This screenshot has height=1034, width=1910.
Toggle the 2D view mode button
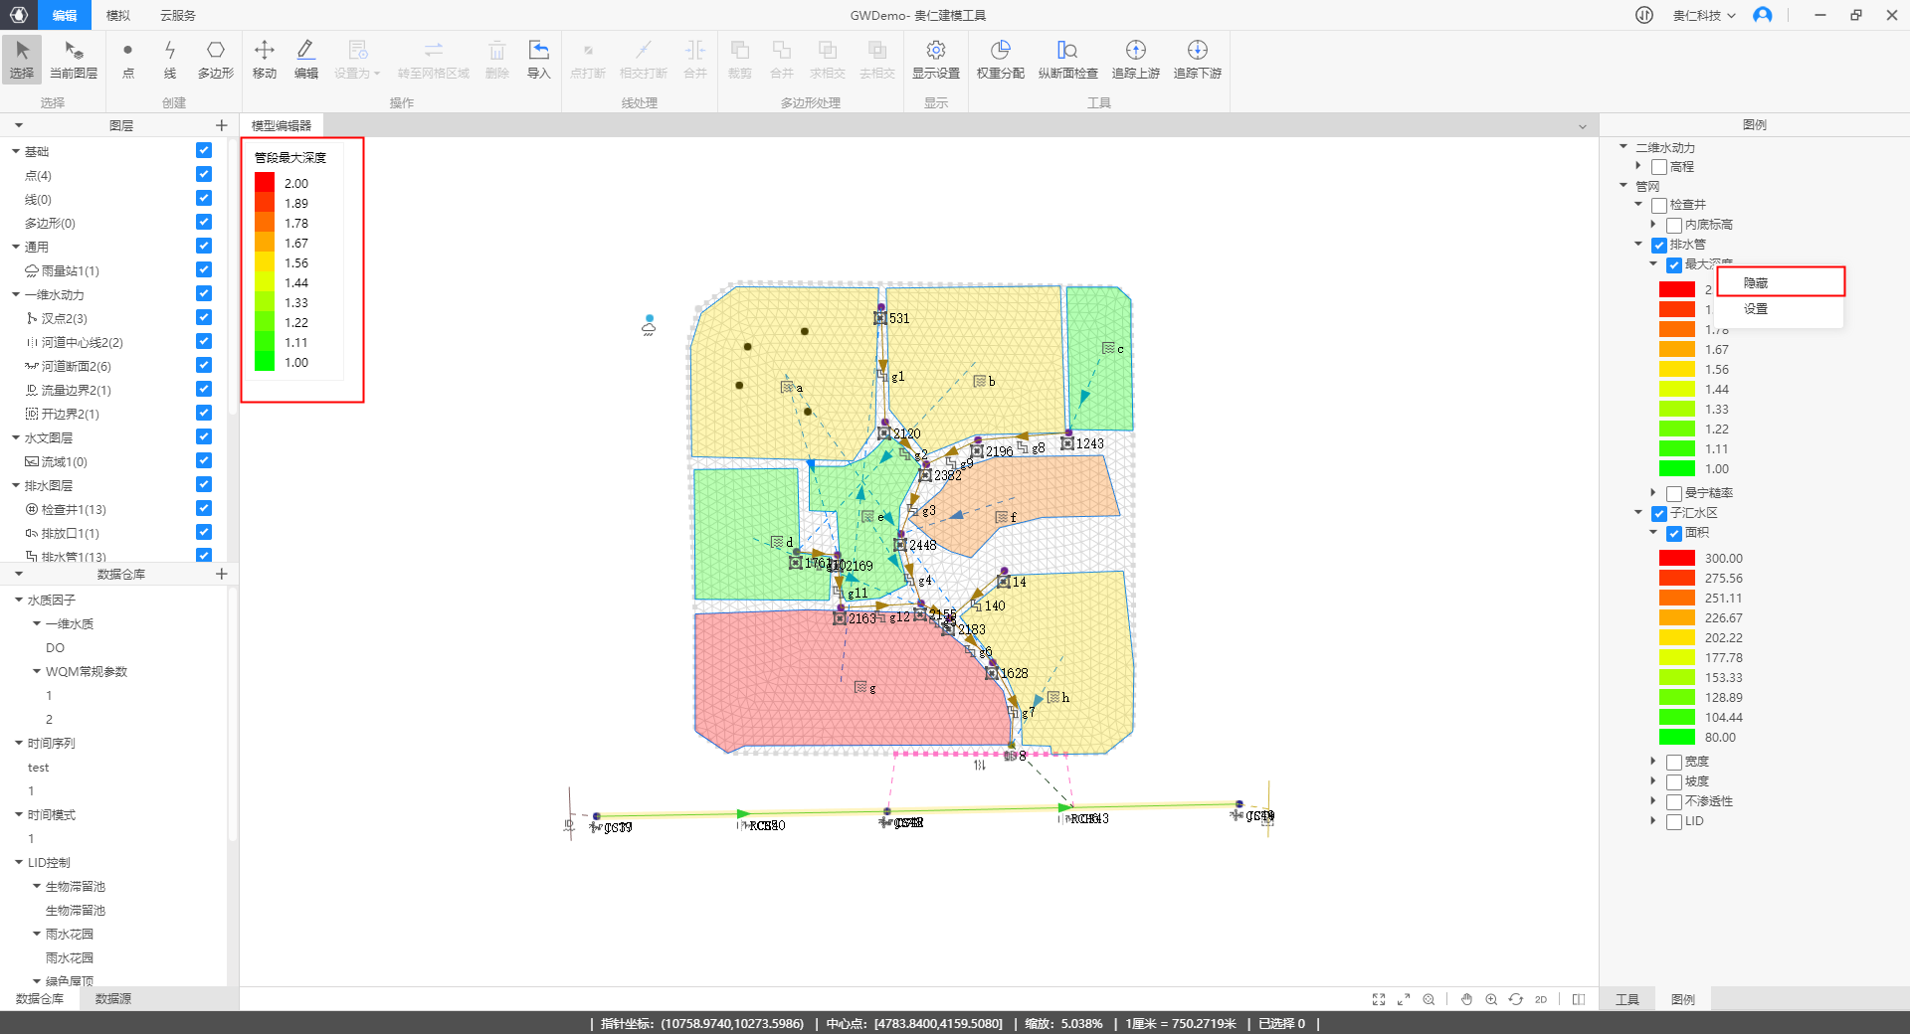pyautogui.click(x=1541, y=999)
